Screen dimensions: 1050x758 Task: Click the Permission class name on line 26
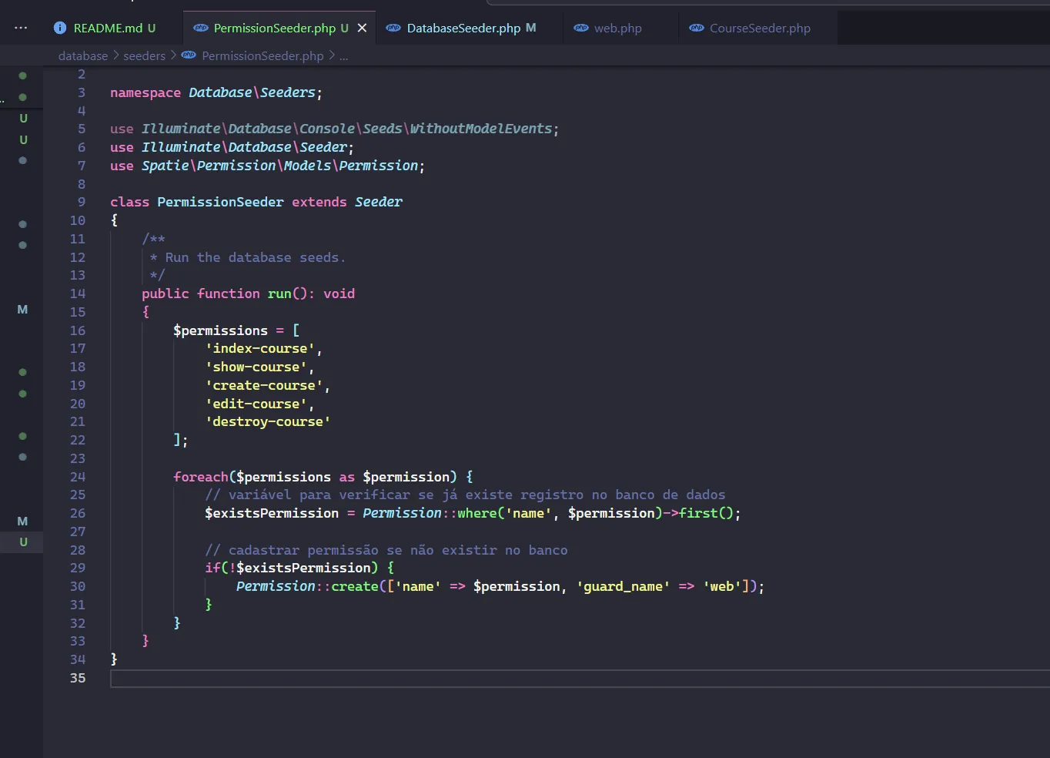tap(402, 513)
